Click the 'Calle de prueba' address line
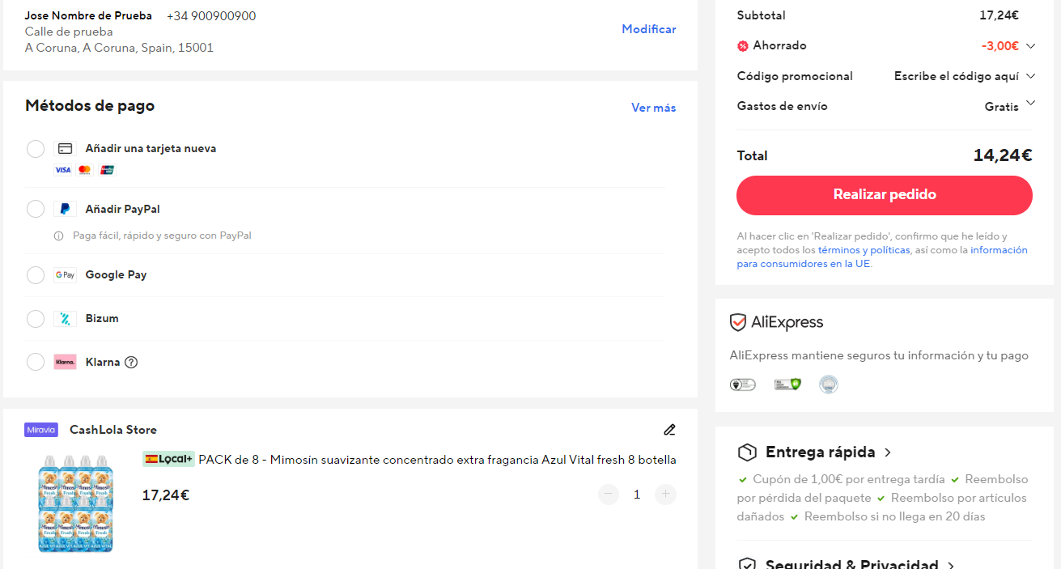The width and height of the screenshot is (1061, 569). (x=69, y=32)
